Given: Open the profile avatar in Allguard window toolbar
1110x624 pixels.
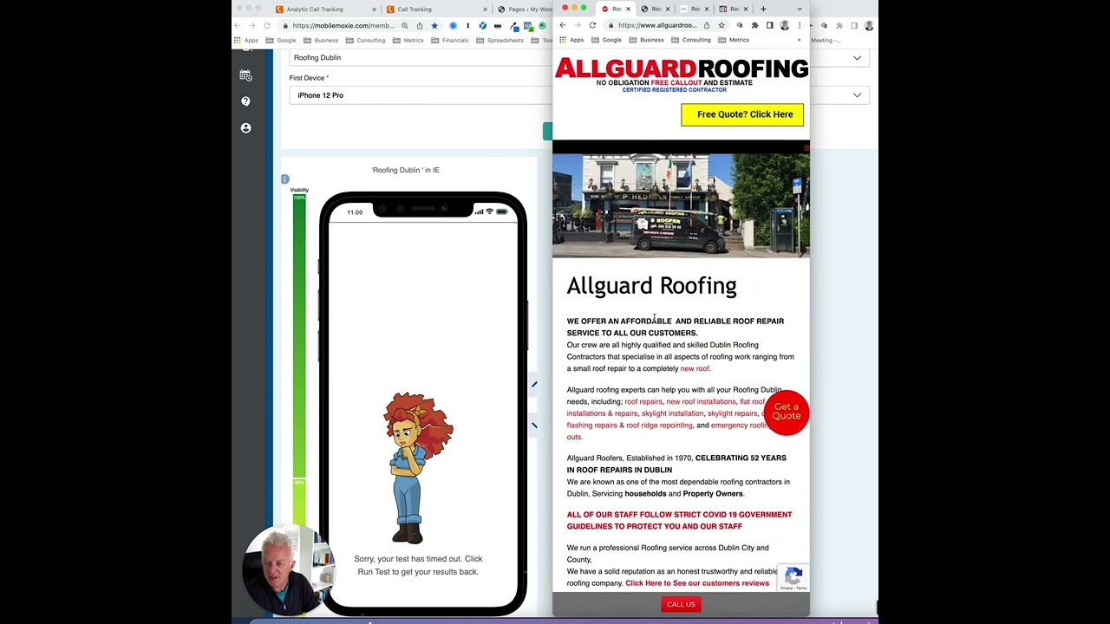Looking at the screenshot, I should 784,25.
